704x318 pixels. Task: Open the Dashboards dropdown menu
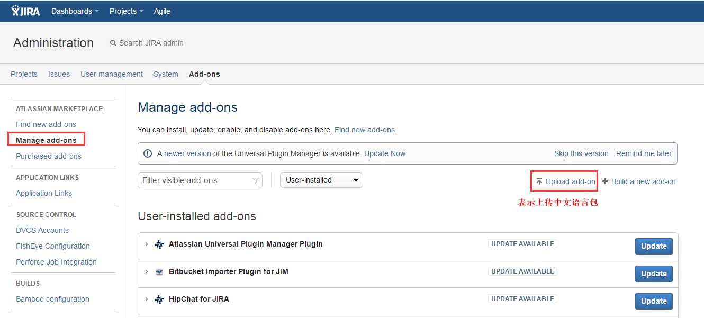click(75, 11)
